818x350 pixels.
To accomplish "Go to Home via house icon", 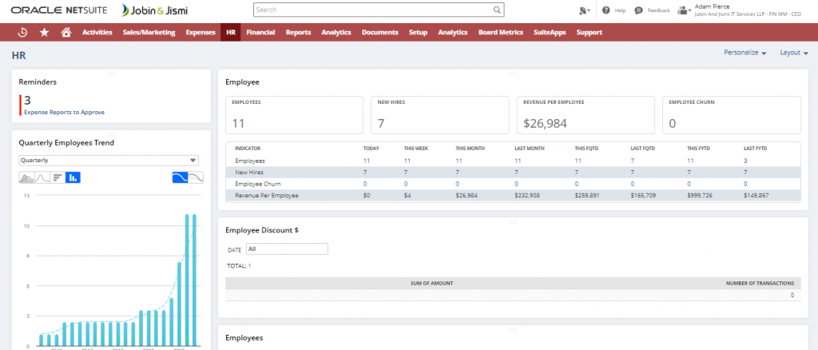I will pos(66,32).
